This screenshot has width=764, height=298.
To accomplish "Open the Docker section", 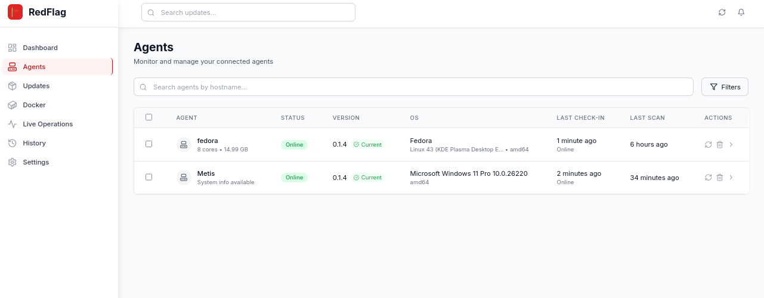I will 34,105.
